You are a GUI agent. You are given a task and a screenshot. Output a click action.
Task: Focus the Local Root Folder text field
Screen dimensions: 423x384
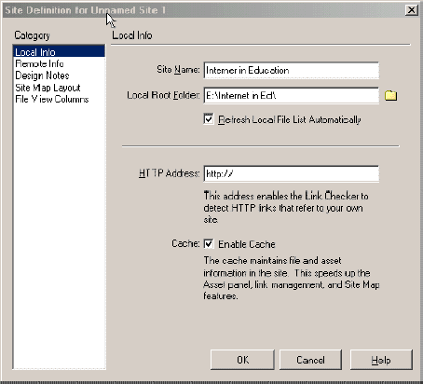[292, 96]
